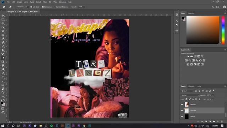Create a new layer
227x128 pixels.
[x=218, y=122]
